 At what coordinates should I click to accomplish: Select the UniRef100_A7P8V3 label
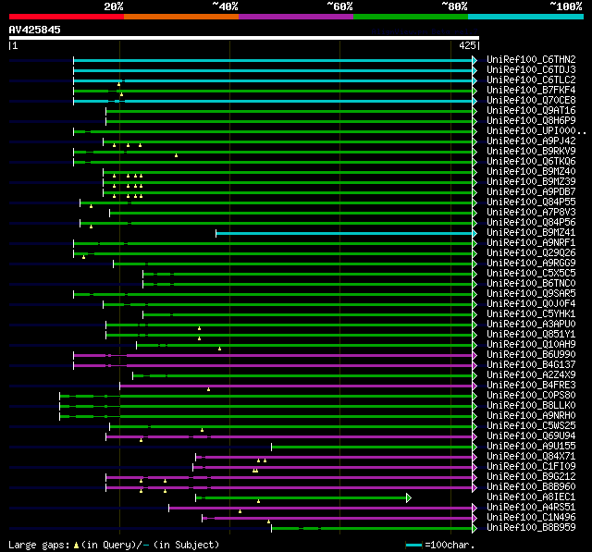pos(531,213)
